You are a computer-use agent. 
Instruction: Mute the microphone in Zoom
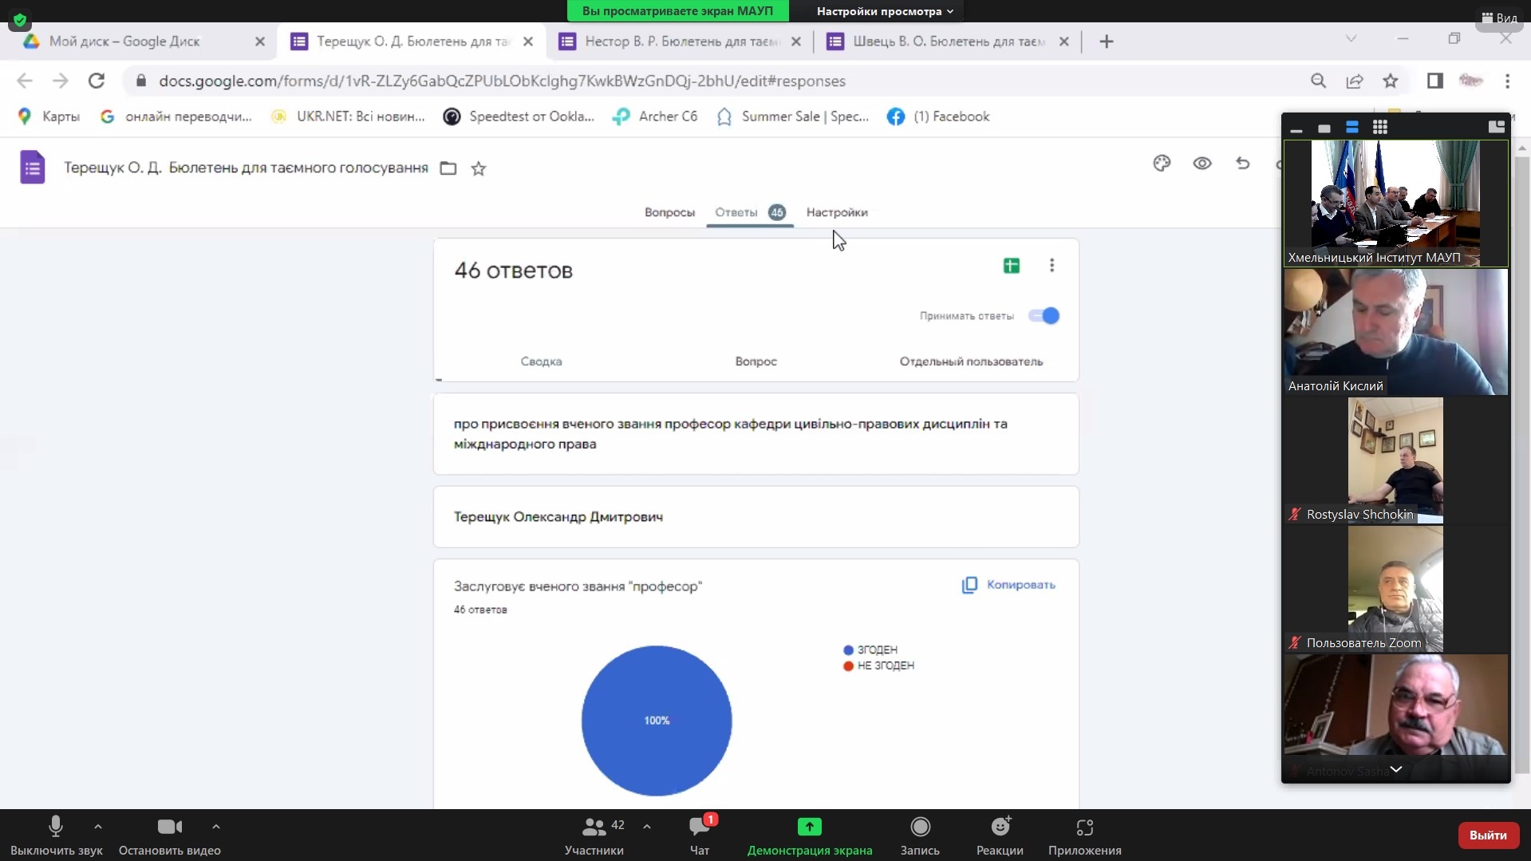(x=56, y=834)
